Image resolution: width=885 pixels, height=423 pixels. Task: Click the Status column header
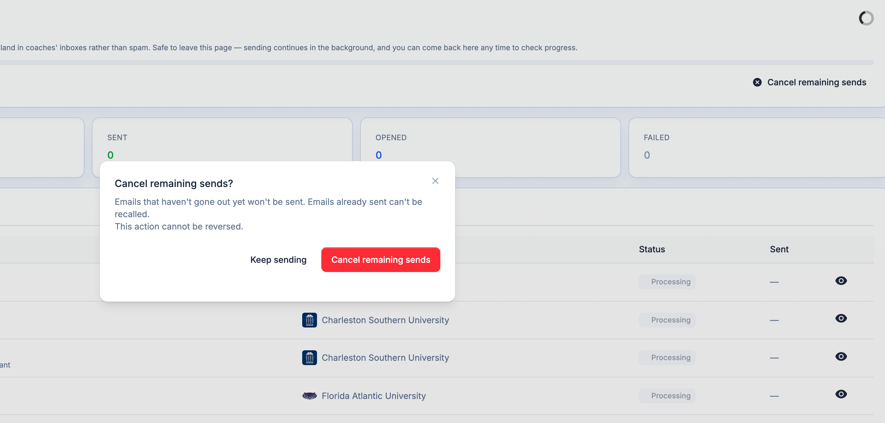click(652, 249)
